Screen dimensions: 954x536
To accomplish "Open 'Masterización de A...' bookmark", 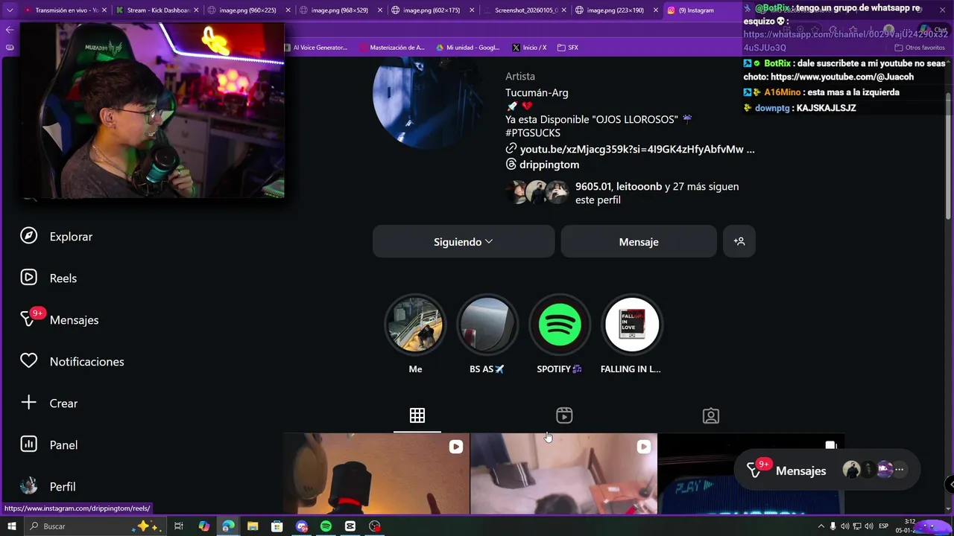I will [392, 47].
